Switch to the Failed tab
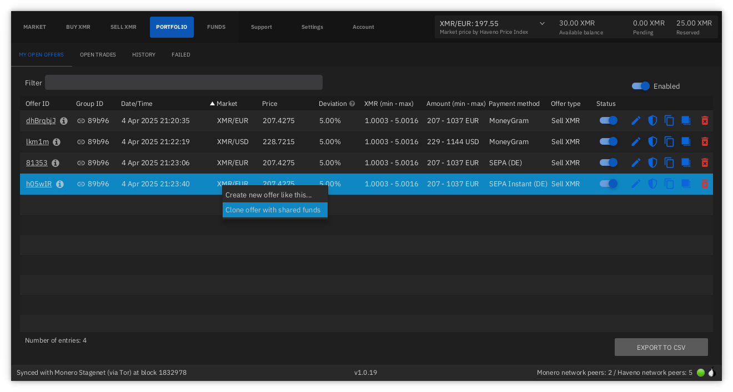Viewport: 733px width, 392px height. tap(181, 55)
